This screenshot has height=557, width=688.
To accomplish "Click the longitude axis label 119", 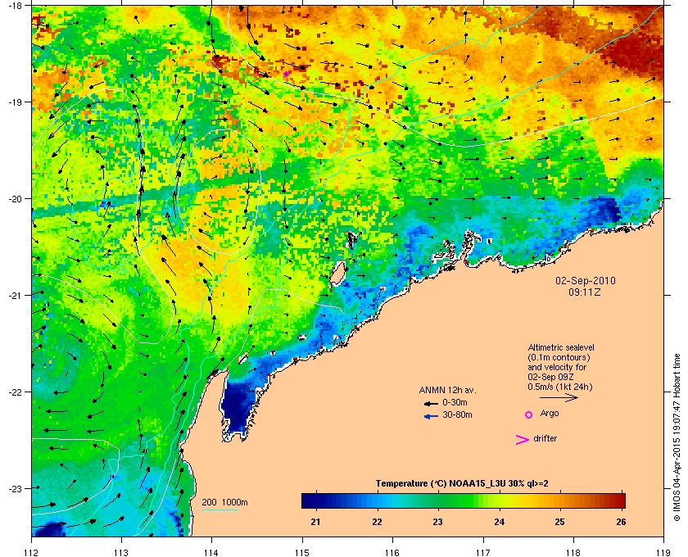I will coord(663,552).
